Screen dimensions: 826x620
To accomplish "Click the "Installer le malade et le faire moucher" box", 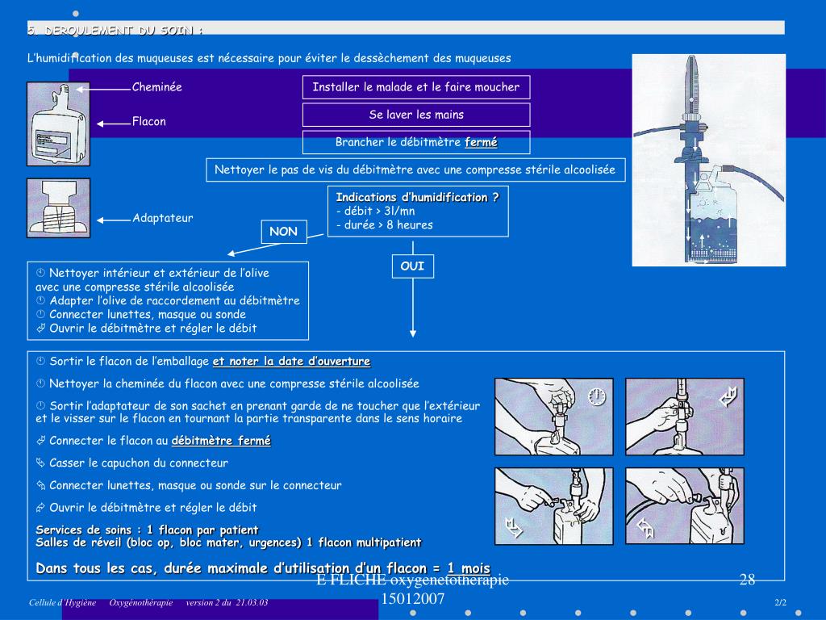I will coord(416,87).
